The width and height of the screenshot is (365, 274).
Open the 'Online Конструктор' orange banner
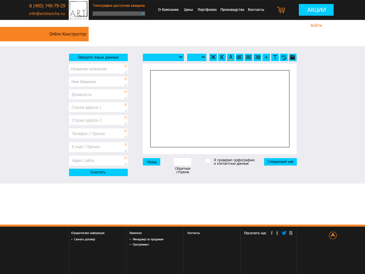[x=44, y=34]
